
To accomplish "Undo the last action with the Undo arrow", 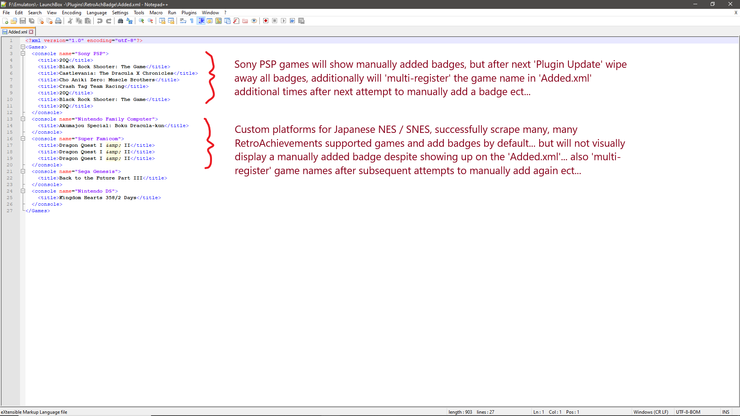I will click(100, 21).
